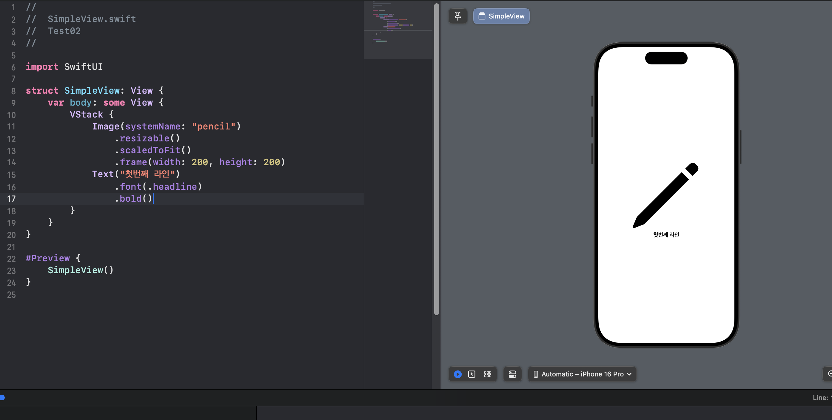Open canvas device settings with the toggles icon
The width and height of the screenshot is (832, 420).
(512, 374)
